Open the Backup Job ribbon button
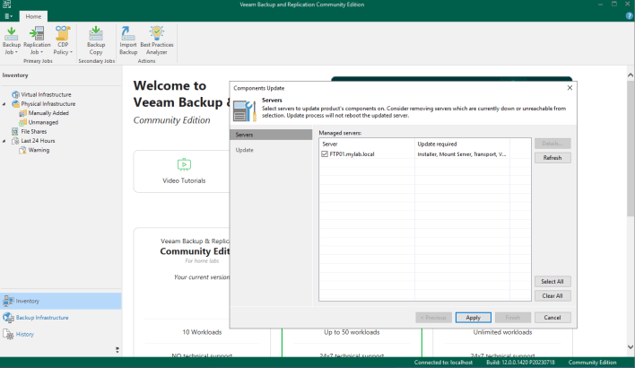635x368 pixels. [x=12, y=40]
